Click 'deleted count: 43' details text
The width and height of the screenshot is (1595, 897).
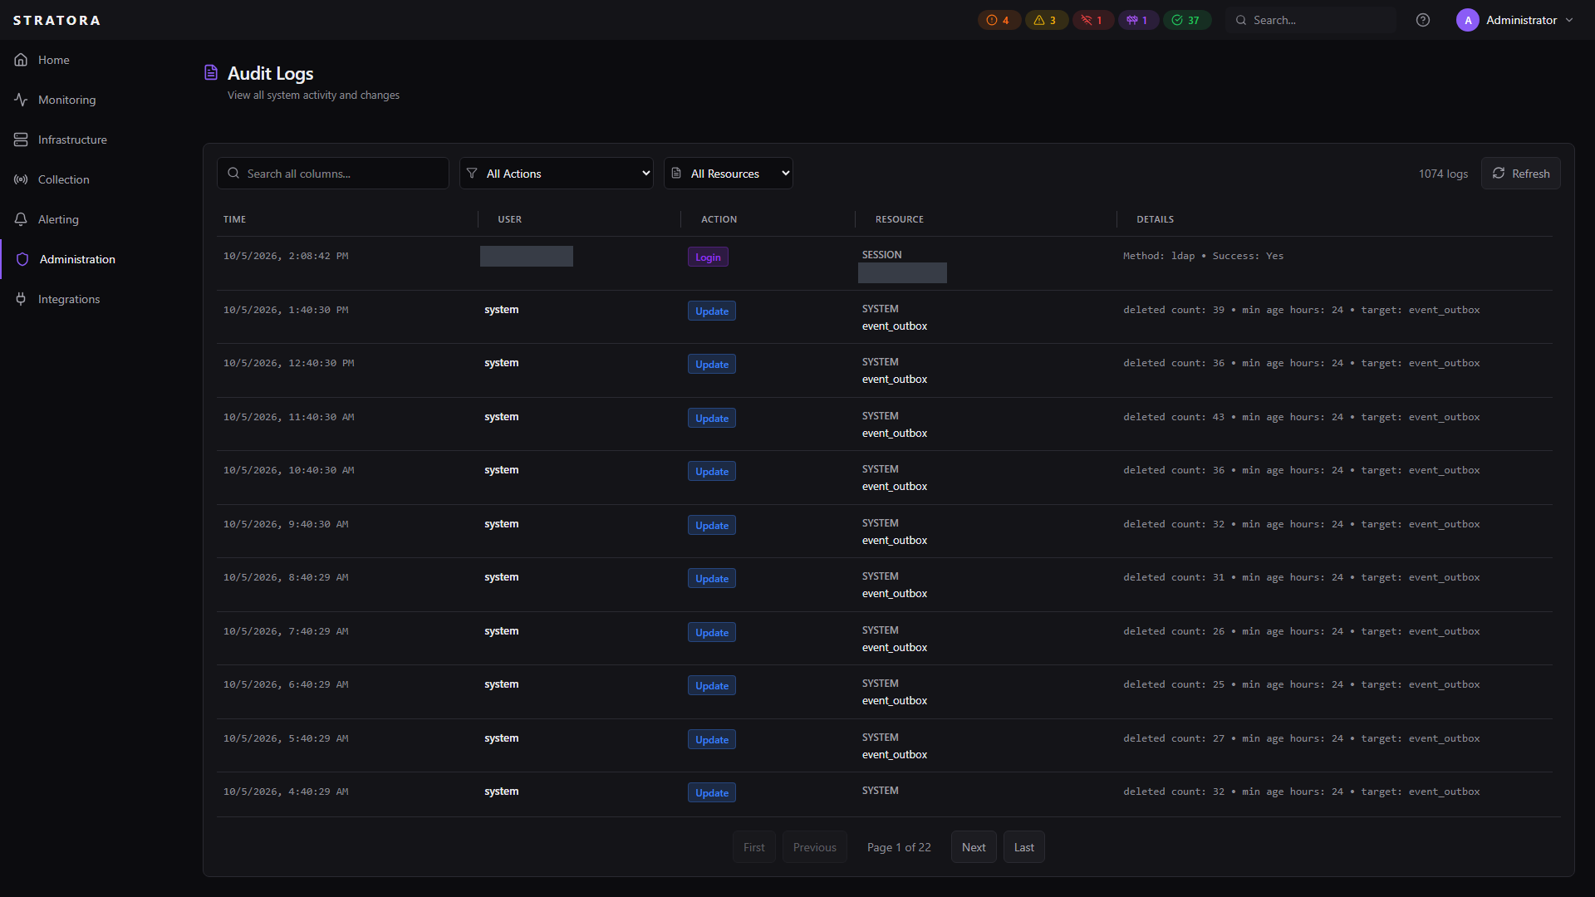point(1174,417)
